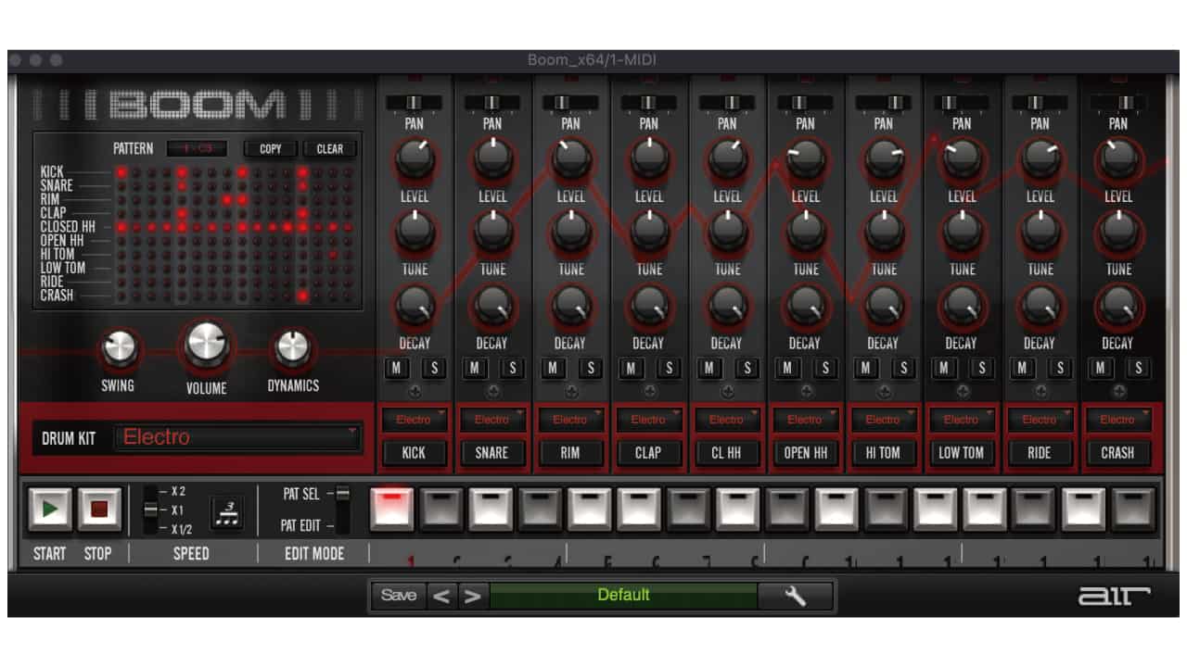Click the CLEAR pattern button
This screenshot has width=1187, height=667.
tap(329, 148)
